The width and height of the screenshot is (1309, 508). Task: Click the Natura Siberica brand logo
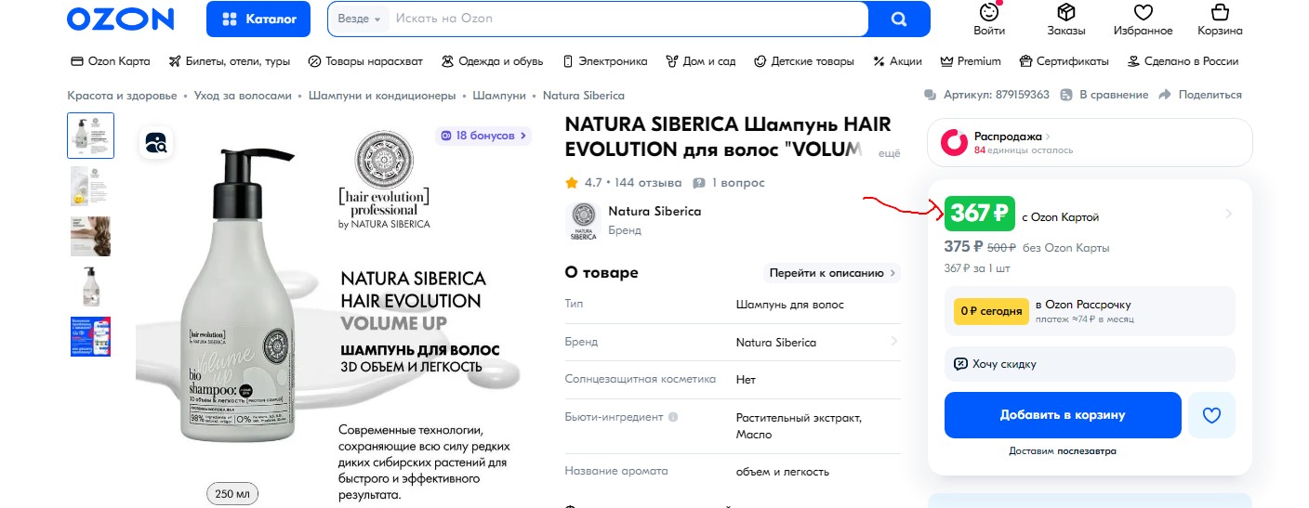(x=584, y=221)
